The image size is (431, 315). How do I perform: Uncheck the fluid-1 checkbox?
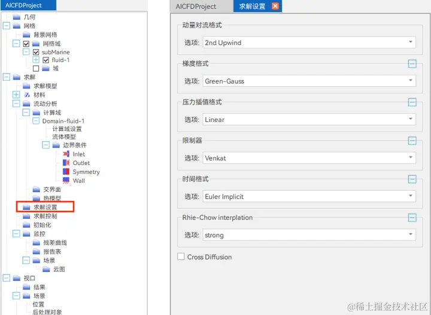tap(46, 60)
